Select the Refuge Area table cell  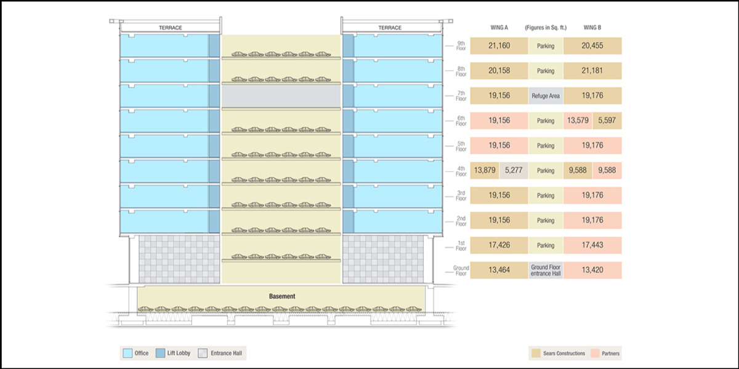coord(545,96)
